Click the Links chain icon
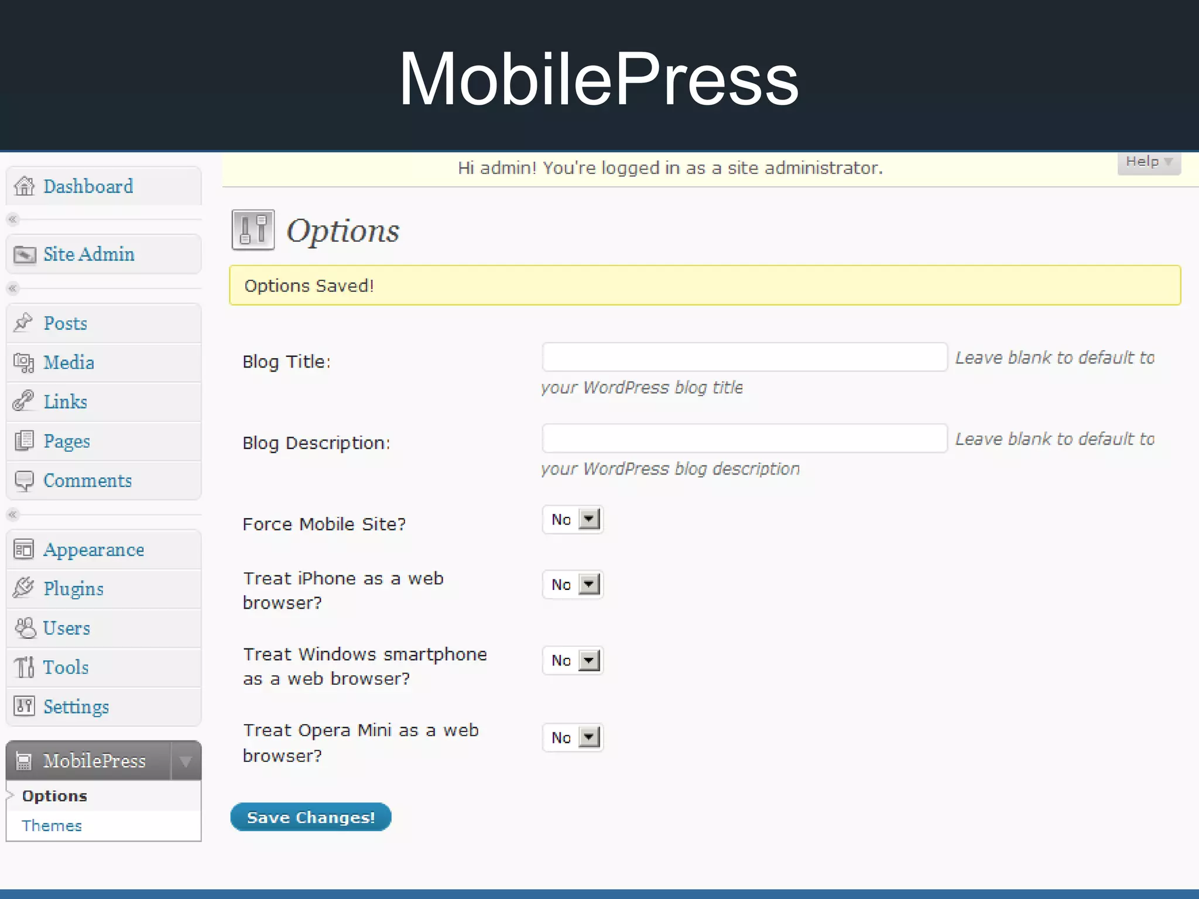Image resolution: width=1199 pixels, height=899 pixels. click(23, 402)
